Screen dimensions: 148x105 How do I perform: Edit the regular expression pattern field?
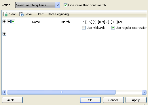(103, 22)
